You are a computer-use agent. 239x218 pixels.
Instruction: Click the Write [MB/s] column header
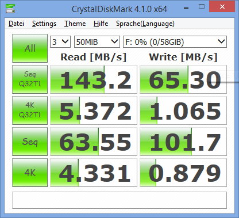point(183,57)
